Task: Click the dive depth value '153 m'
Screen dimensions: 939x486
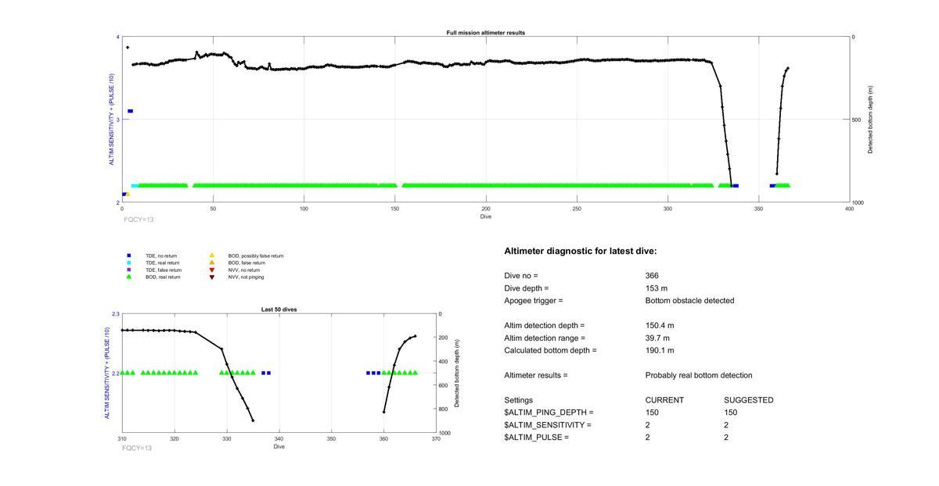Action: pos(656,288)
